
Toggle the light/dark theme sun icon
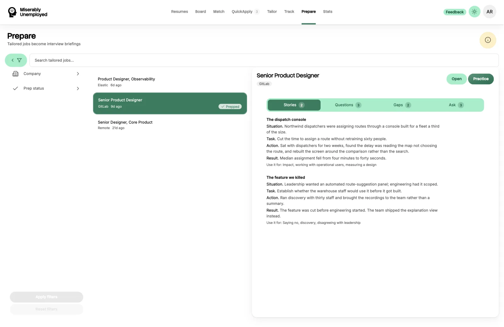coord(474,12)
